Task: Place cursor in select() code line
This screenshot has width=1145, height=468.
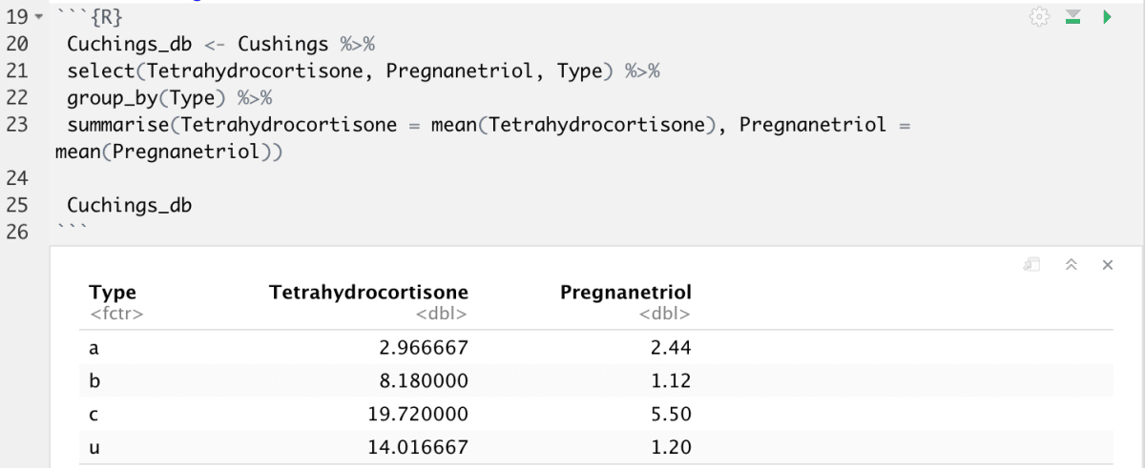Action: [x=364, y=71]
